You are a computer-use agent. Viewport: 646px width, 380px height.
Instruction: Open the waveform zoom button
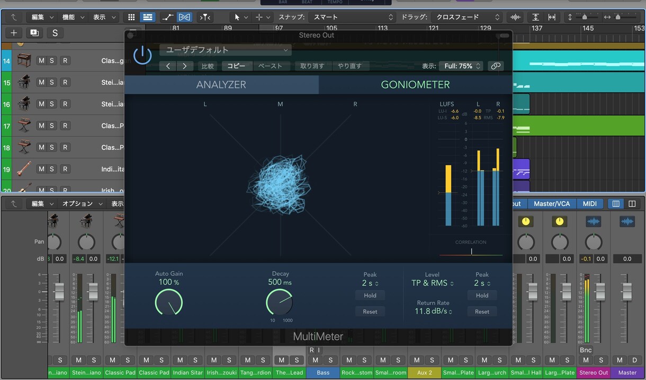pos(514,17)
